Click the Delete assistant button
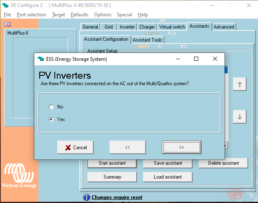The width and height of the screenshot is (258, 203). (x=223, y=163)
